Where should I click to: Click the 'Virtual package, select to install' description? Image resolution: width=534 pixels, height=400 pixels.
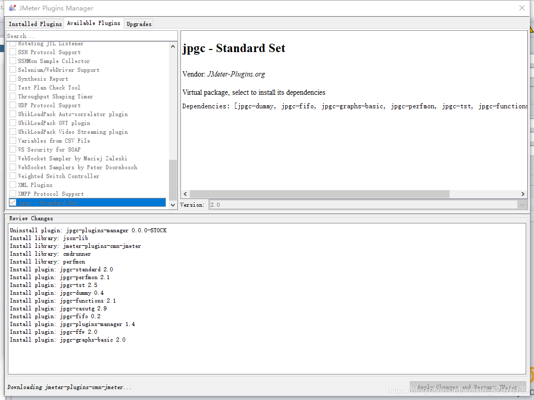pos(254,93)
